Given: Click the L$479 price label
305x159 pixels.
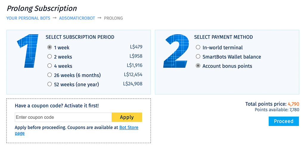Looking at the screenshot, I should tap(136, 47).
